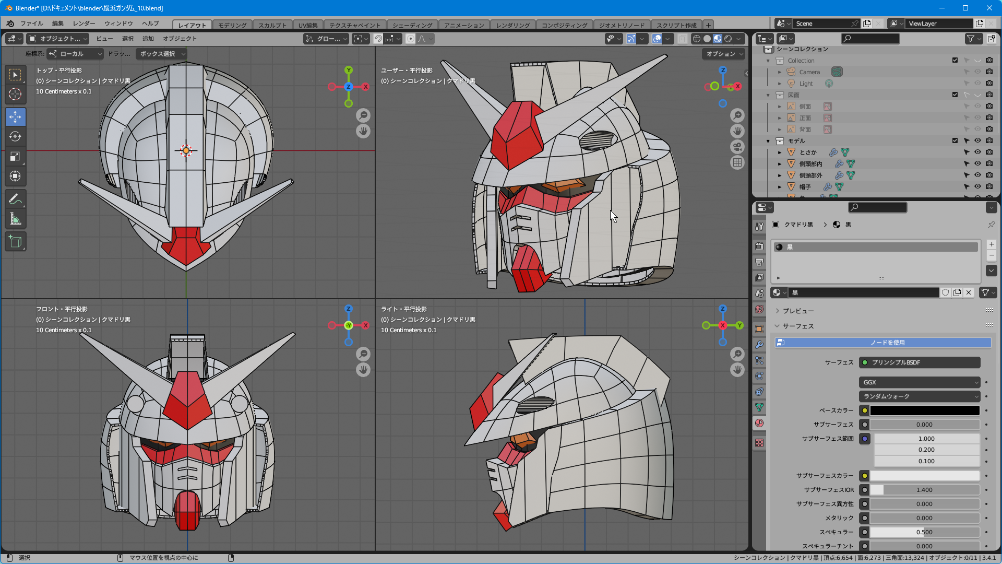1002x564 pixels.
Task: Click camera view icon in user viewport
Action: [737, 147]
